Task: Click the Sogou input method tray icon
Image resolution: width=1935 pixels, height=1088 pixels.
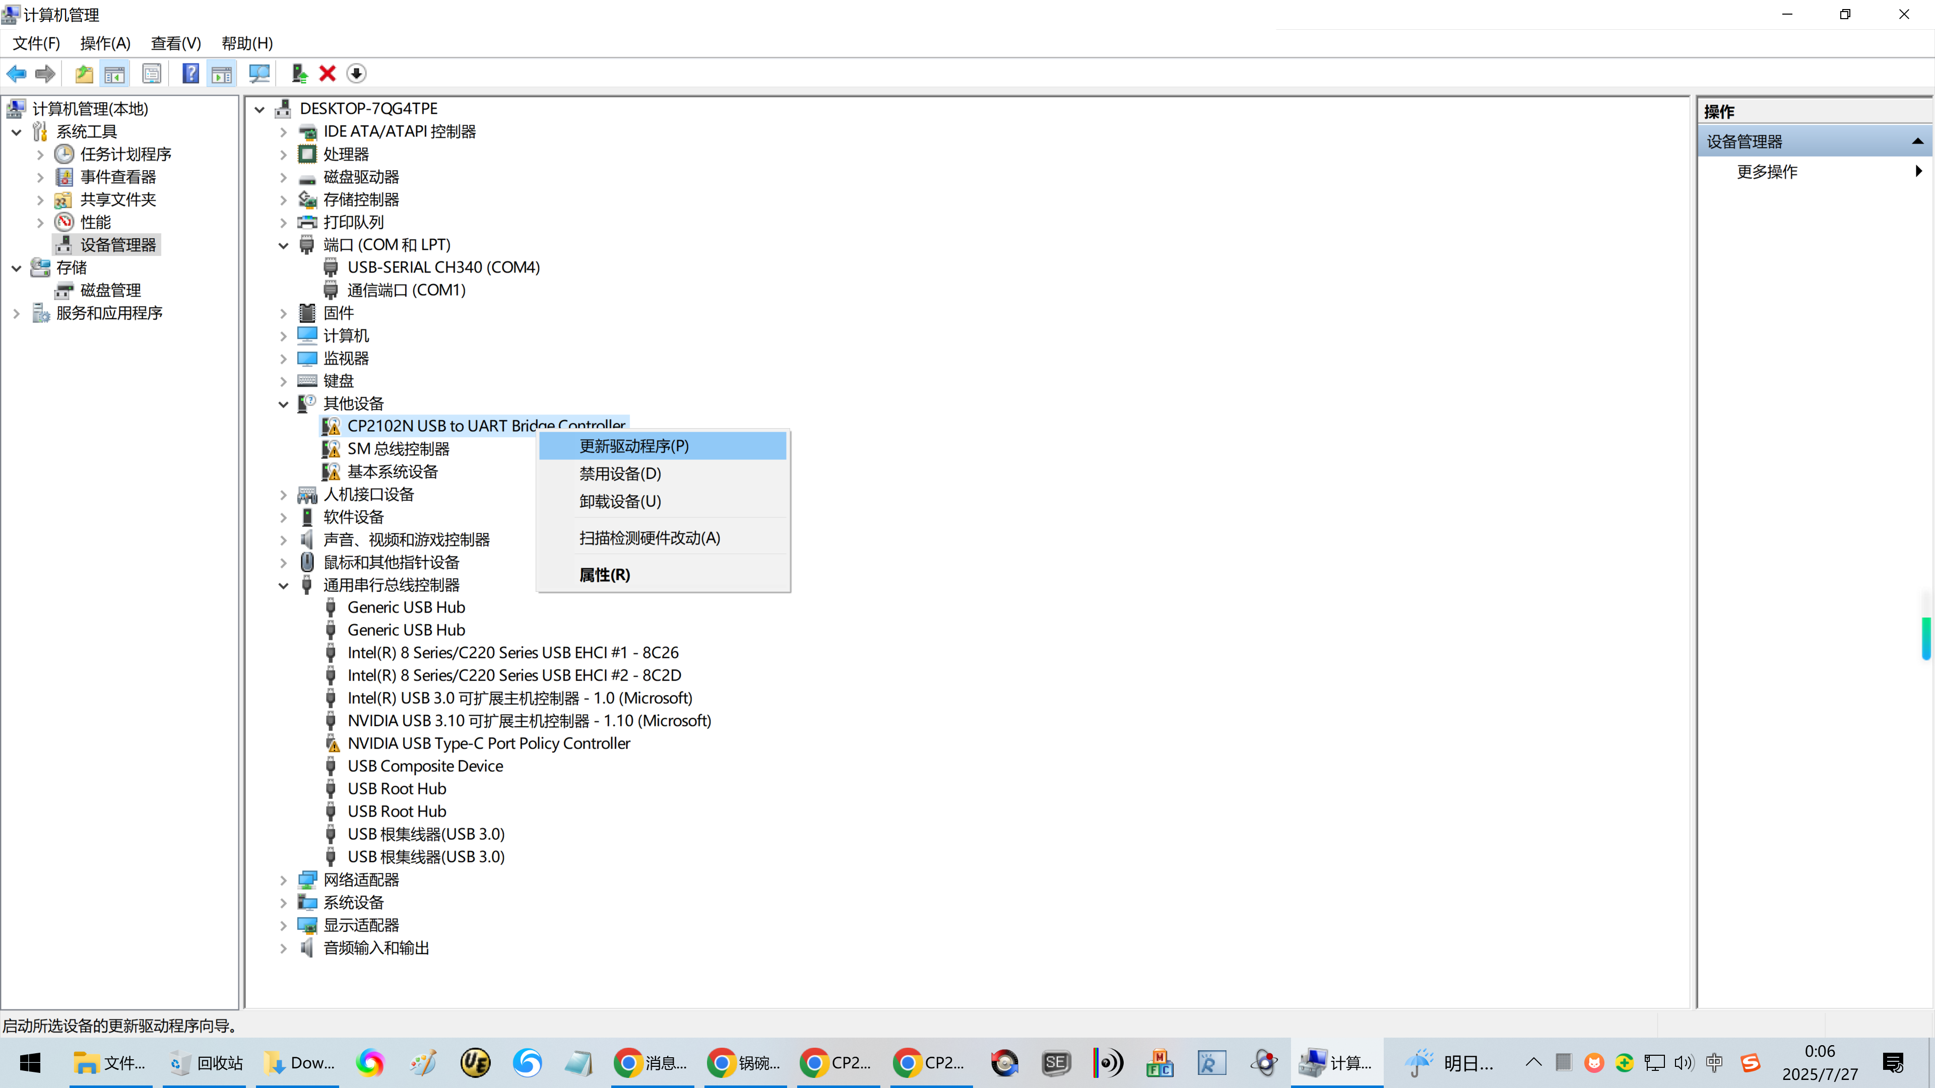Action: point(1750,1062)
